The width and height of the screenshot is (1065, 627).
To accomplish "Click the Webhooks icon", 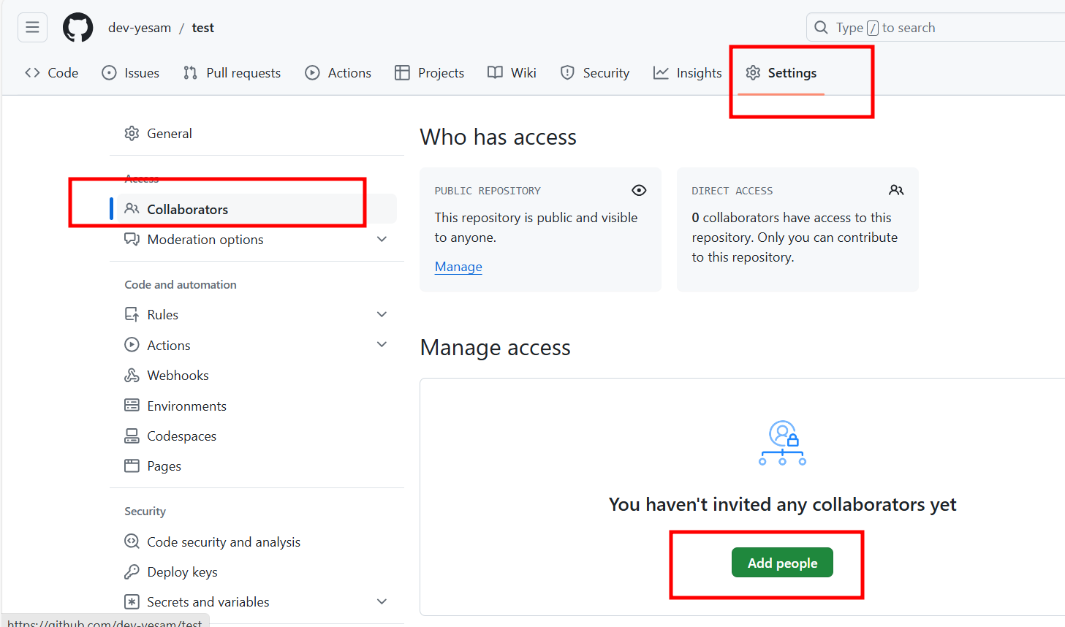I will [x=132, y=375].
